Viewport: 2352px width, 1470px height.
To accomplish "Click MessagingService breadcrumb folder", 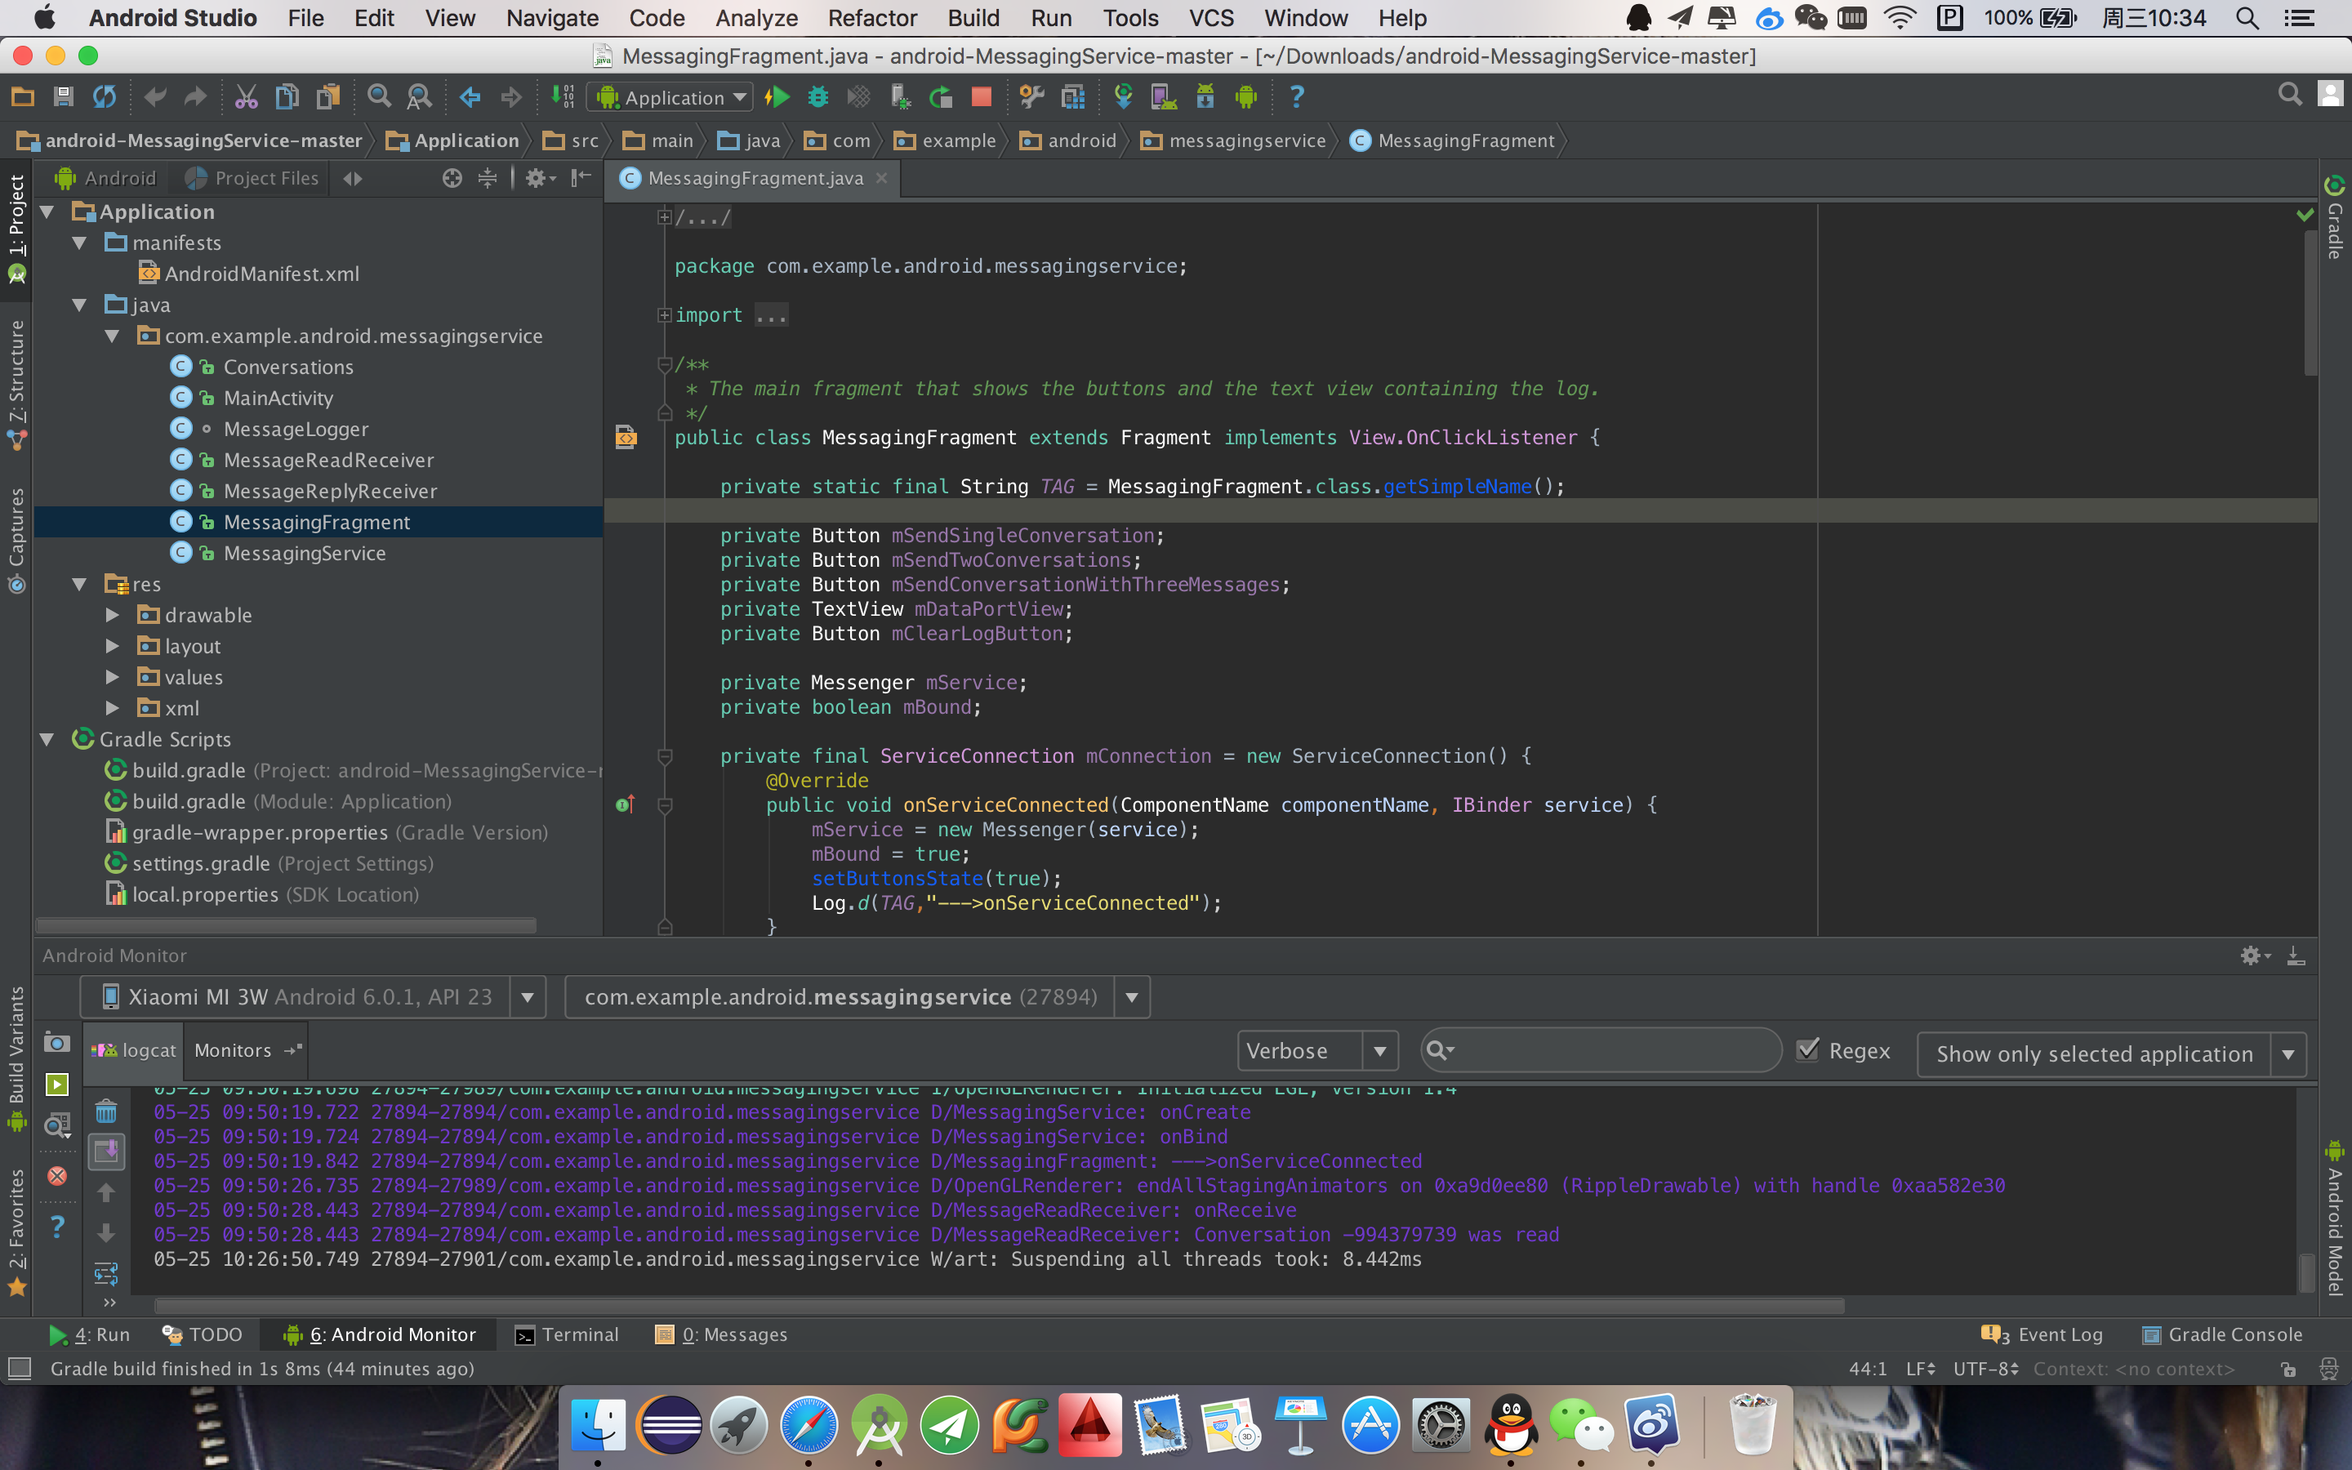I will click(x=1234, y=141).
